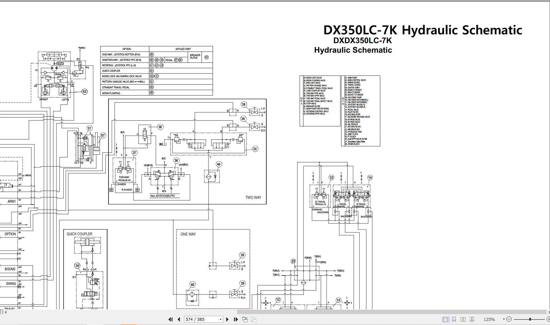Click the zoom out minus button
This screenshot has width=550, height=325.
[510, 319]
